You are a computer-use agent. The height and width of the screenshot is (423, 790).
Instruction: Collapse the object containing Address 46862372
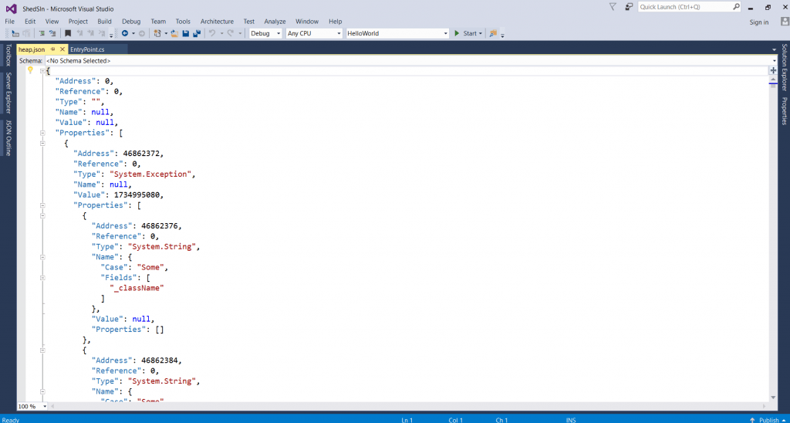42,143
